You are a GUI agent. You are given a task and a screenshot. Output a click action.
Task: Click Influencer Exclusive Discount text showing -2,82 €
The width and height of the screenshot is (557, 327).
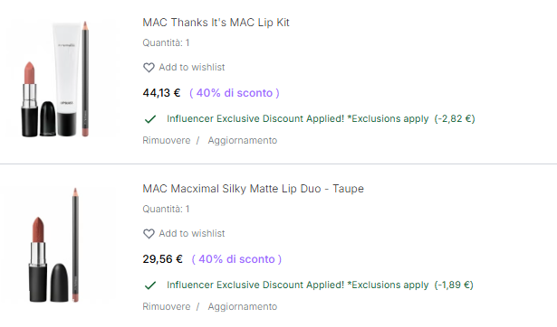coord(321,118)
